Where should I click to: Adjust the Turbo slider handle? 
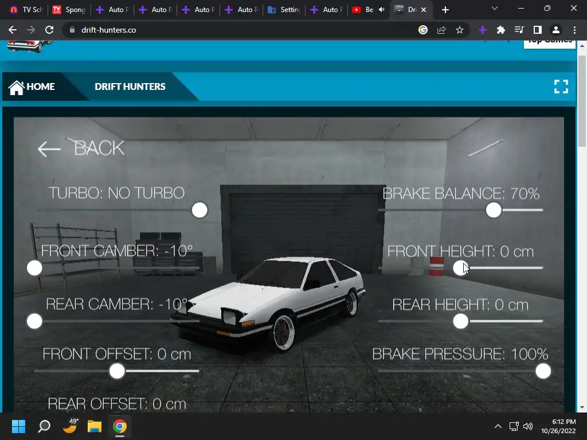[x=199, y=210]
